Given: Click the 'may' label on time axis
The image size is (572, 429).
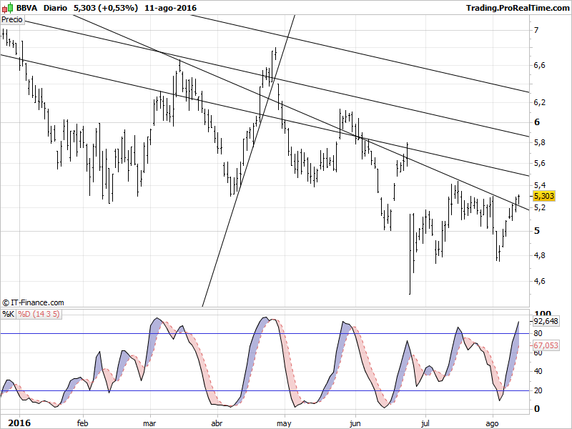Looking at the screenshot, I should click(285, 423).
